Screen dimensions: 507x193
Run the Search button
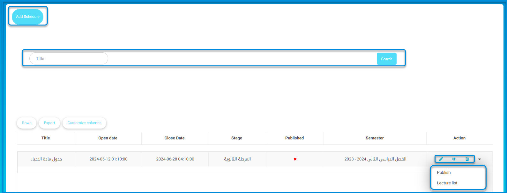click(387, 59)
